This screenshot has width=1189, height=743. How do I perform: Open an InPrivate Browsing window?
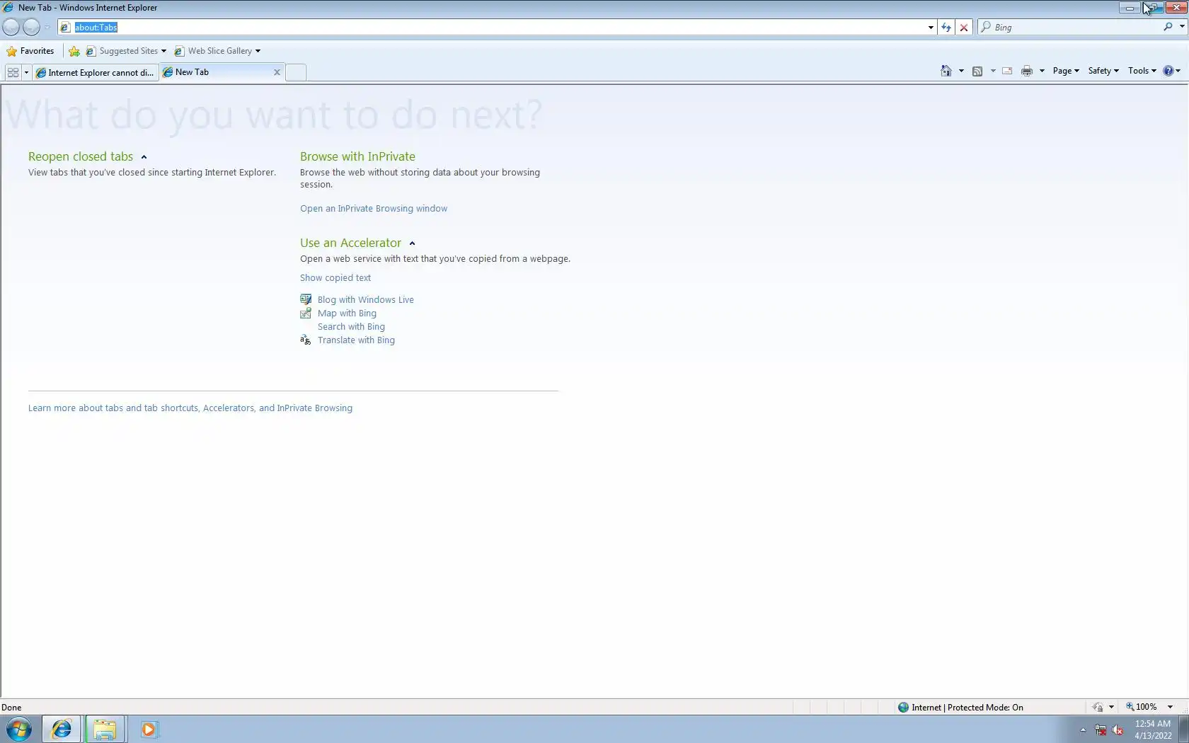coord(373,209)
